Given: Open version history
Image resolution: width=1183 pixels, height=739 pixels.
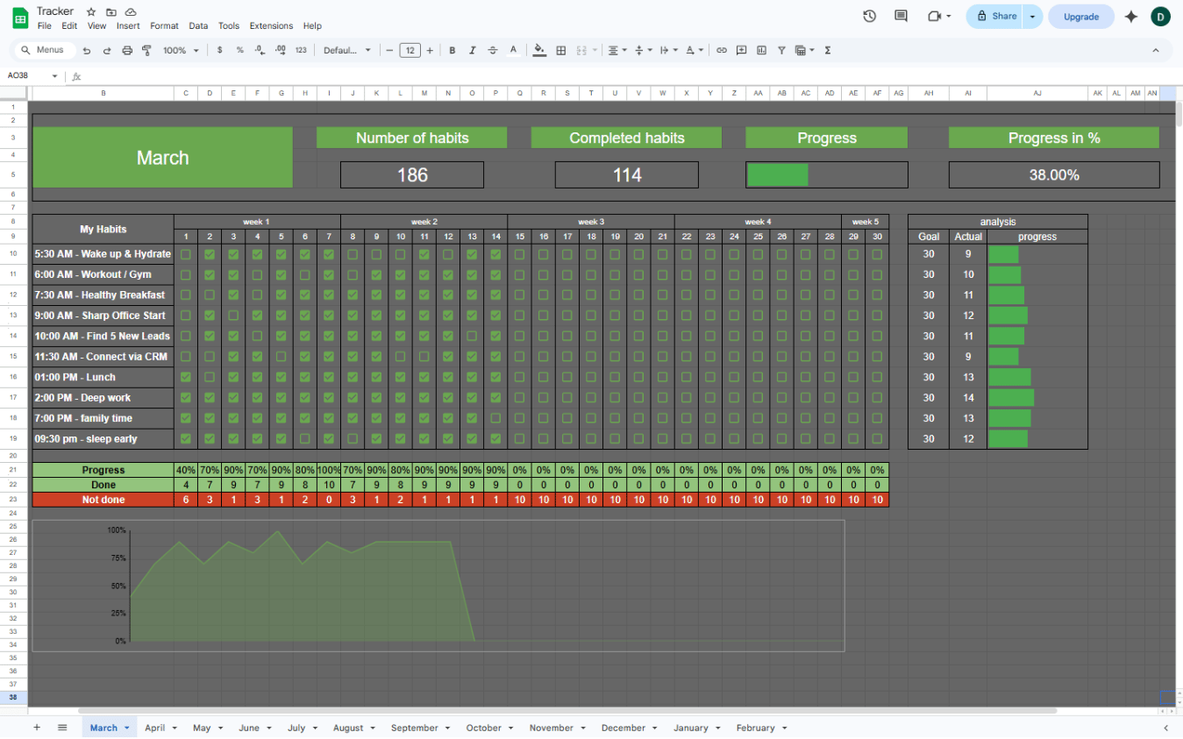Looking at the screenshot, I should pyautogui.click(x=869, y=16).
